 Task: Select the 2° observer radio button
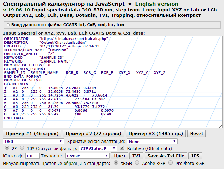(x=7, y=148)
